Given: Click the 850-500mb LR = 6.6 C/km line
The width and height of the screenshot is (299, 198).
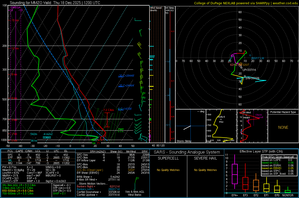Looking at the screenshot, I should point(18,191).
